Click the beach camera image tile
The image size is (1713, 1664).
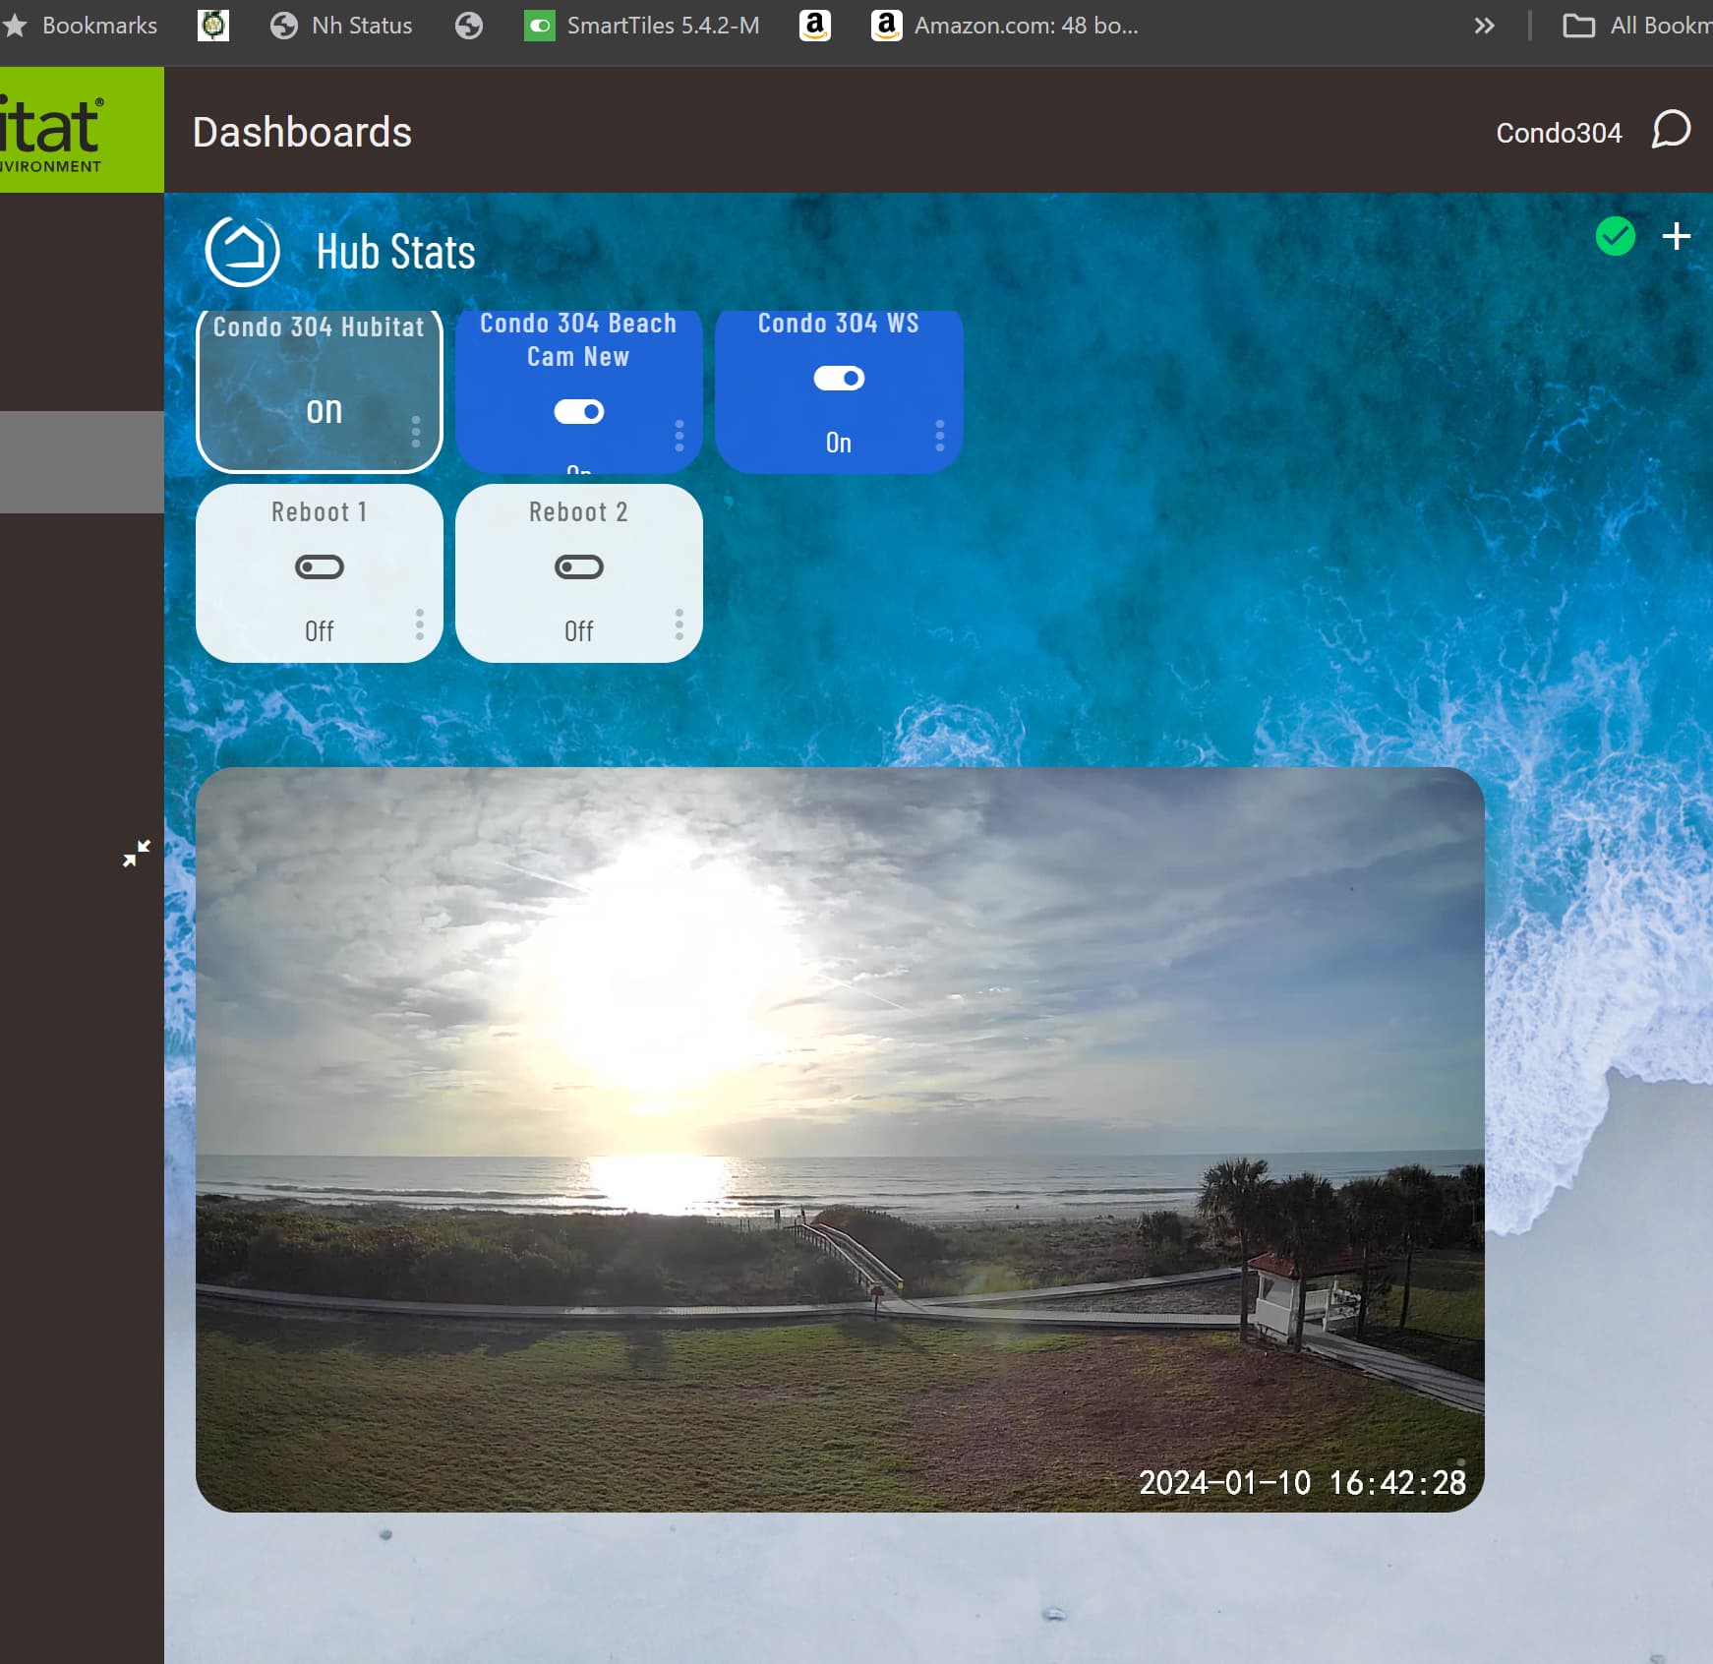tap(839, 1139)
